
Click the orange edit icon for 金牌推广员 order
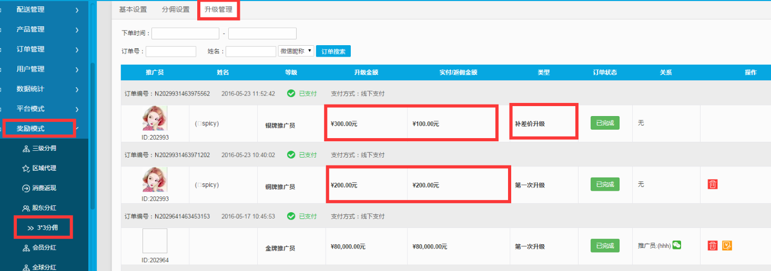(x=727, y=245)
